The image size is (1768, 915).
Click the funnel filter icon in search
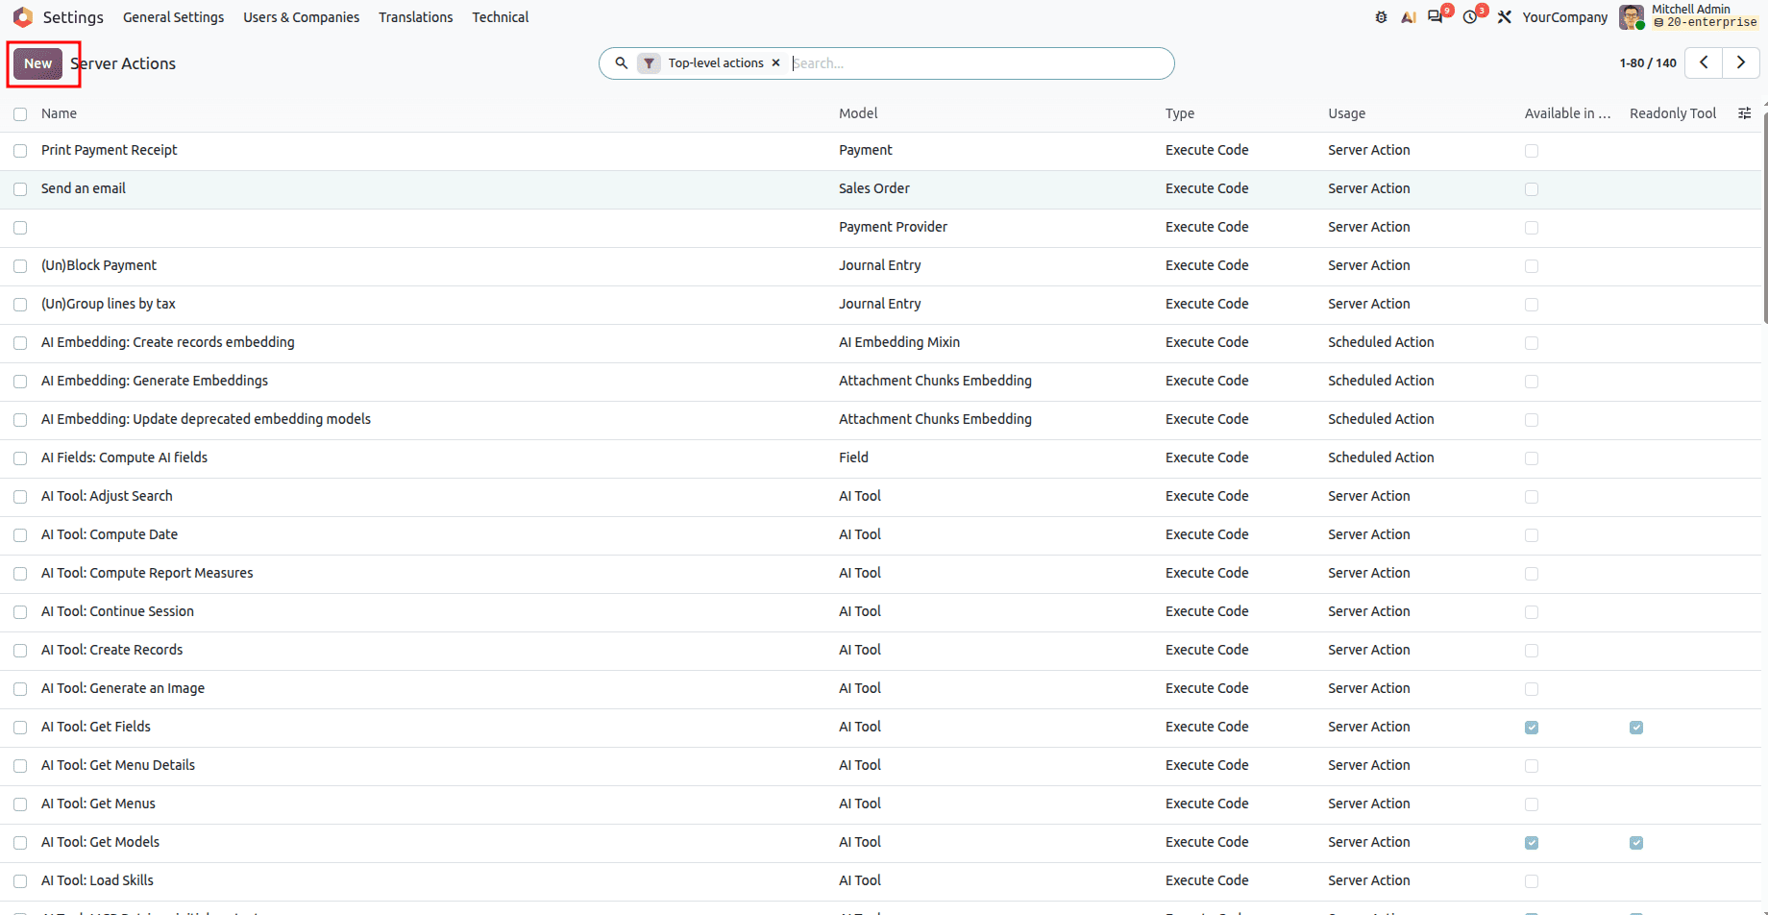coord(650,63)
